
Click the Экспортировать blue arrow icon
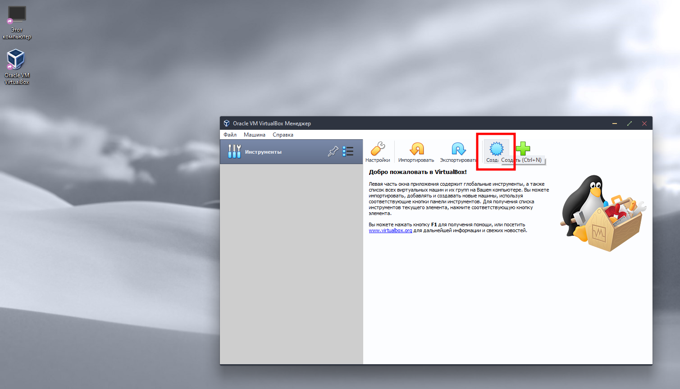[458, 149]
